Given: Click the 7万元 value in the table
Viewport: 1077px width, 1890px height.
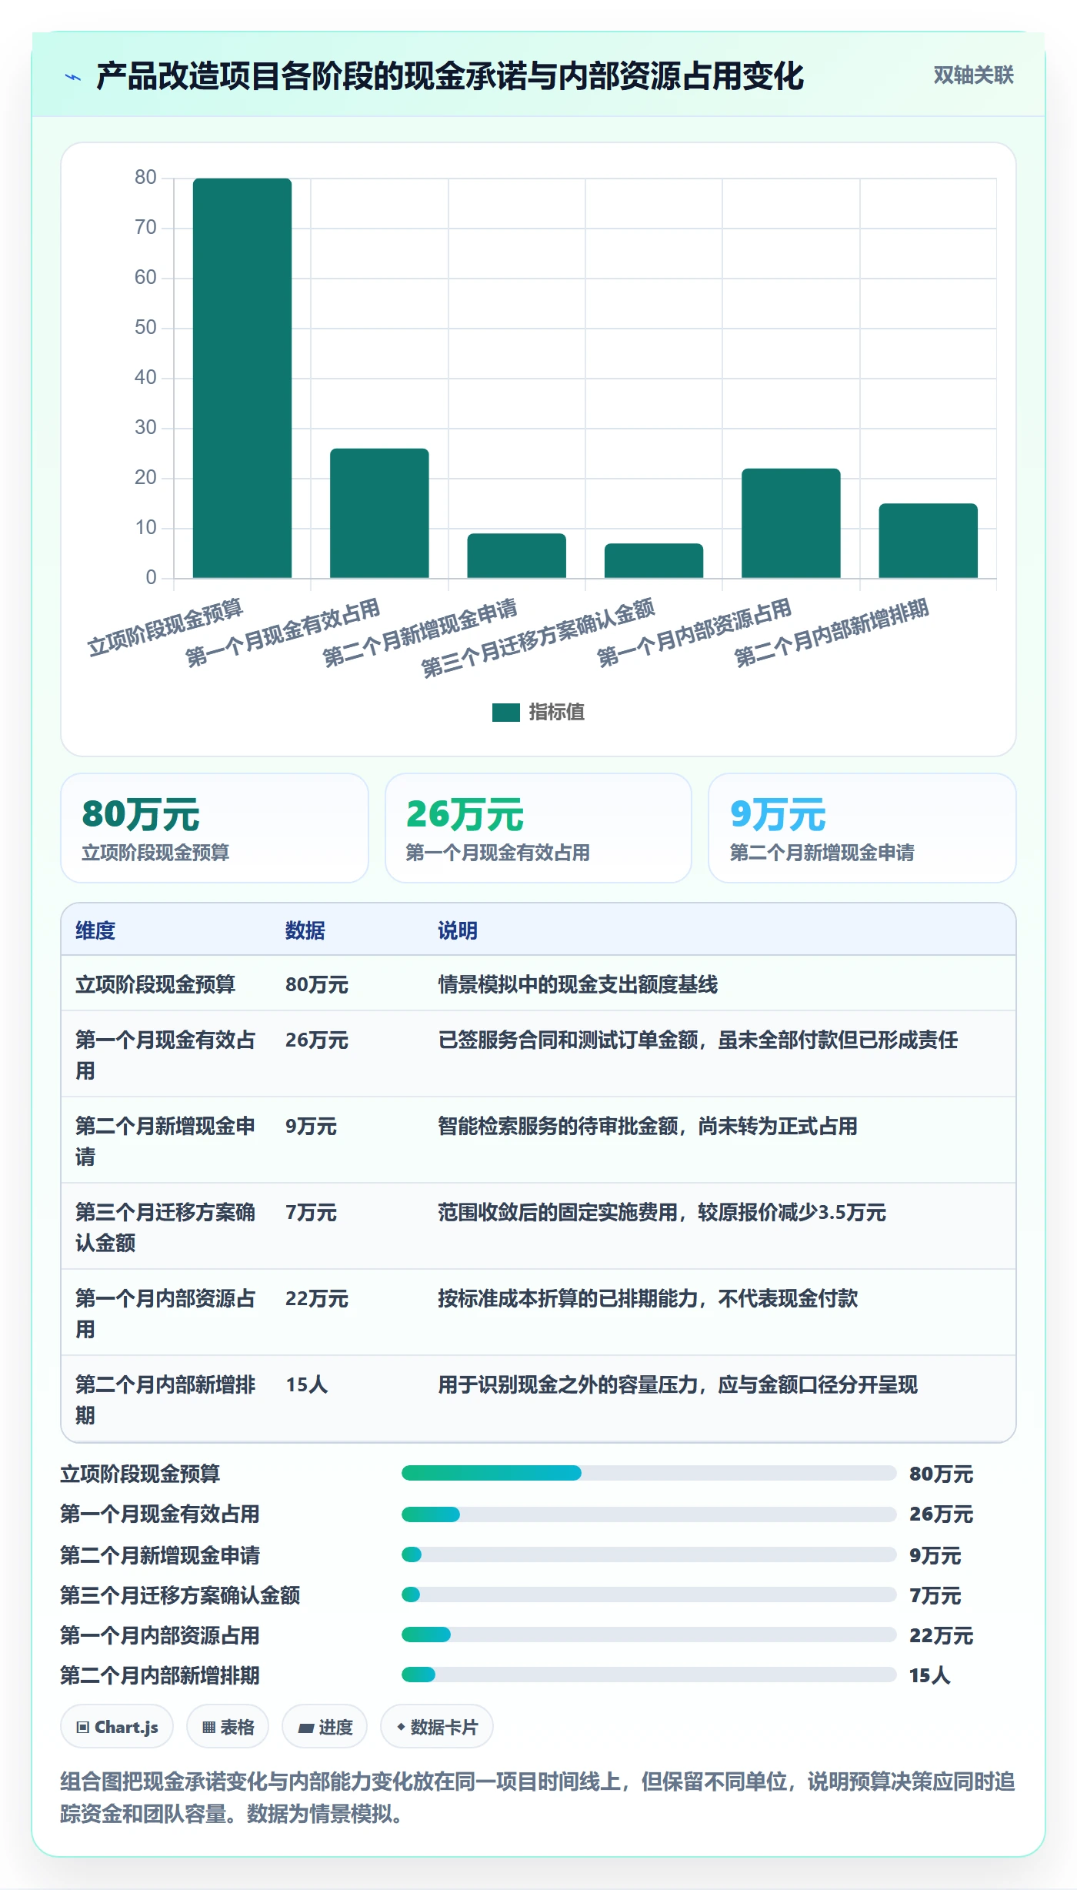Looking at the screenshot, I should pyautogui.click(x=311, y=1213).
